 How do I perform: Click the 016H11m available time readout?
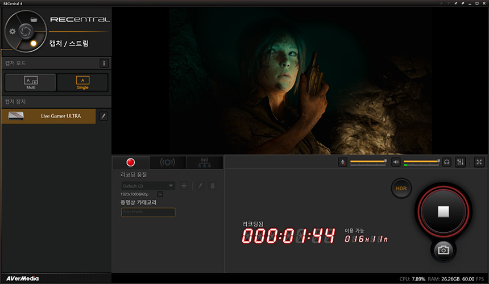(366, 239)
